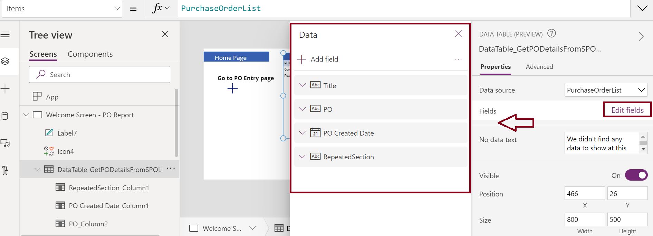Image resolution: width=653 pixels, height=236 pixels.
Task: Expand the RepeatedSection field card
Action: [302, 157]
